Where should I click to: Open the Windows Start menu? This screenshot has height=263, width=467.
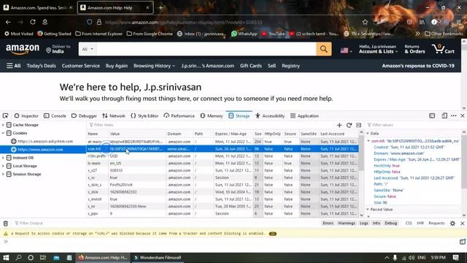point(6,258)
